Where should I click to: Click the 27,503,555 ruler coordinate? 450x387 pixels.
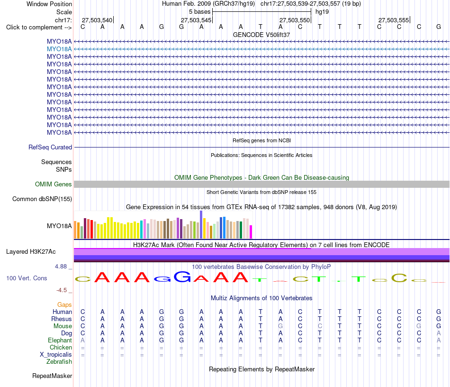[394, 20]
